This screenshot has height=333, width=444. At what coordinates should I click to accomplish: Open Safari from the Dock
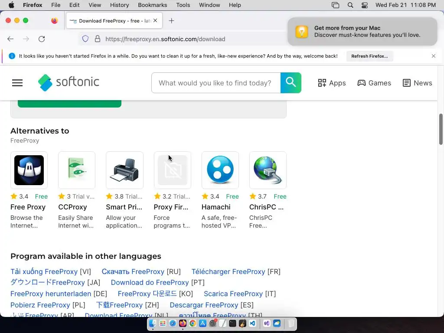173,323
